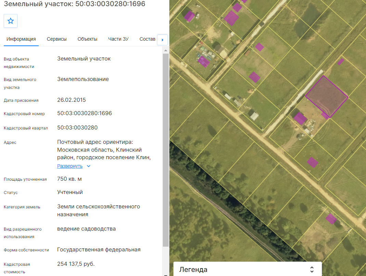Image resolution: width=366 pixels, height=276 pixels.
Task: Open the Информация tab
Action: click(21, 39)
